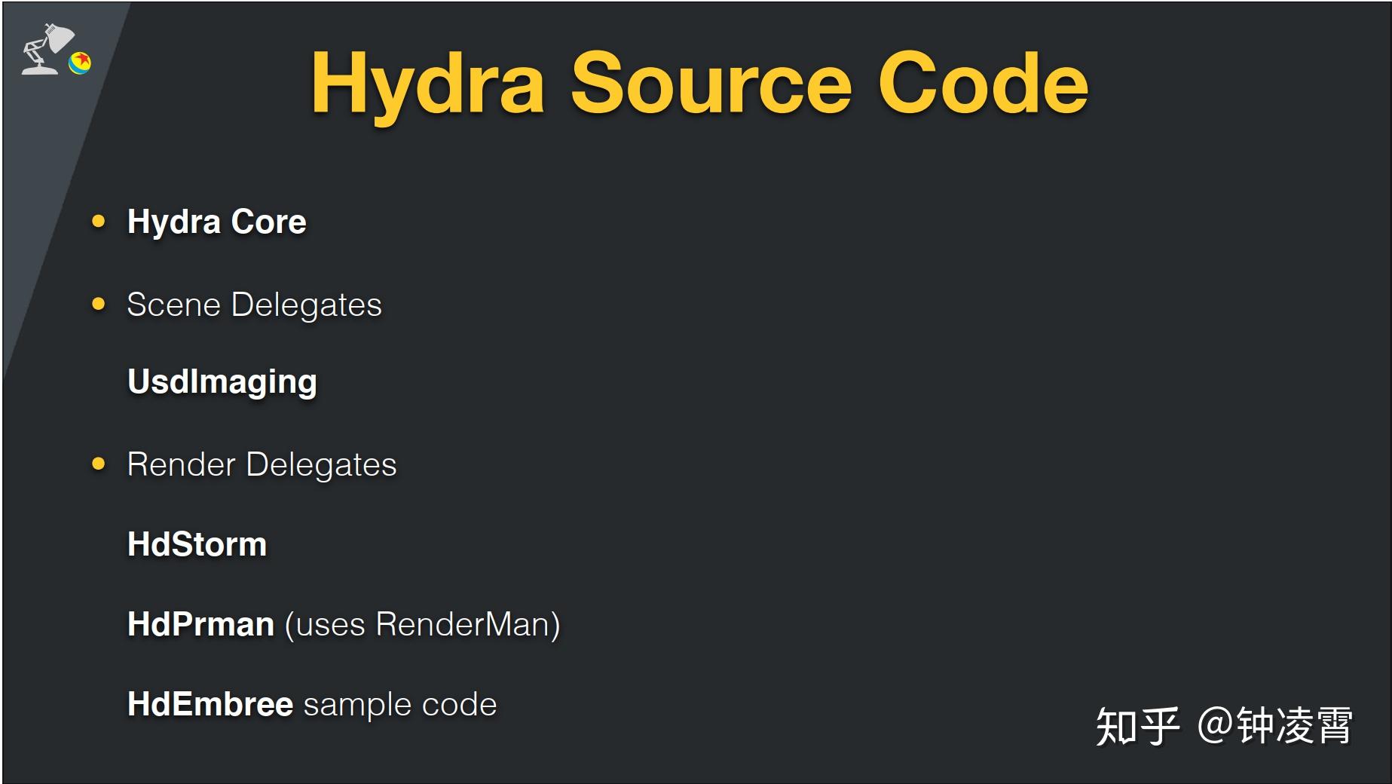1392x784 pixels.
Task: Click the bold HdEmbree text
Action: [x=210, y=705]
